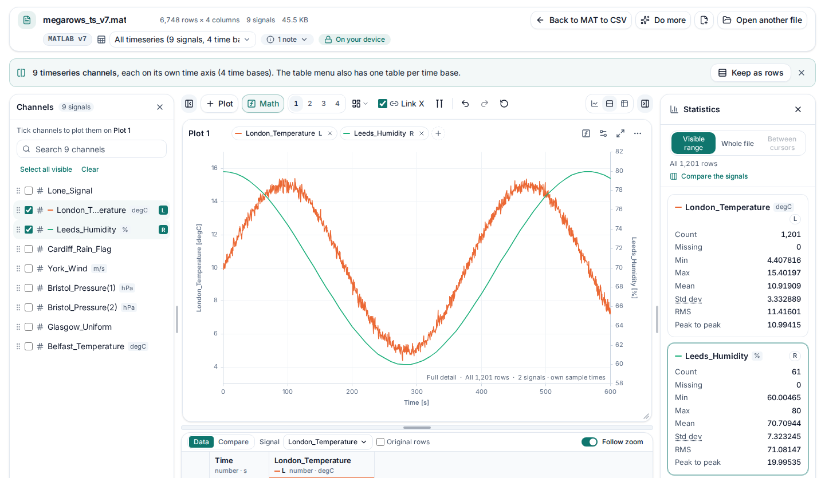The image size is (825, 478).
Task: Click the Keep as rows button
Action: 751,73
